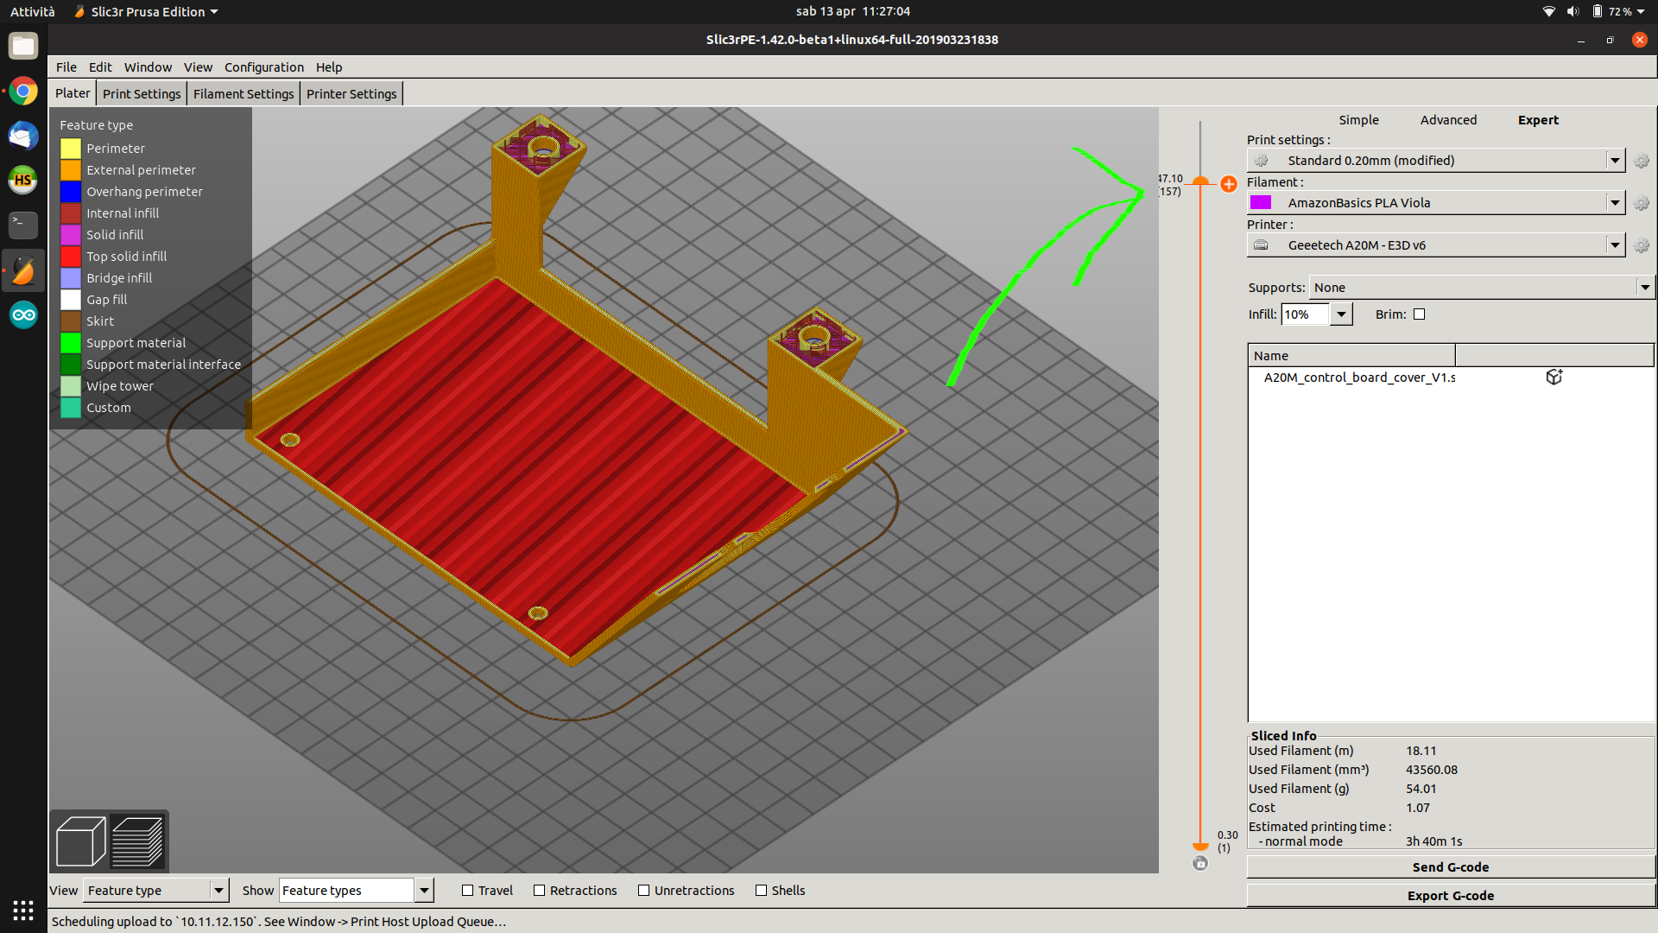Open the Wi-Fi network indicator
The image size is (1658, 933).
[1548, 11]
